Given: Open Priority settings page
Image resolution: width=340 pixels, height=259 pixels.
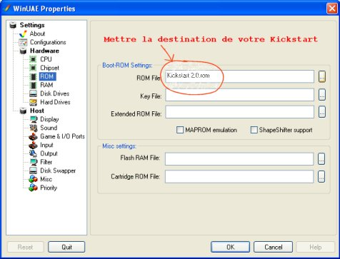Looking at the screenshot, I should pos(49,188).
